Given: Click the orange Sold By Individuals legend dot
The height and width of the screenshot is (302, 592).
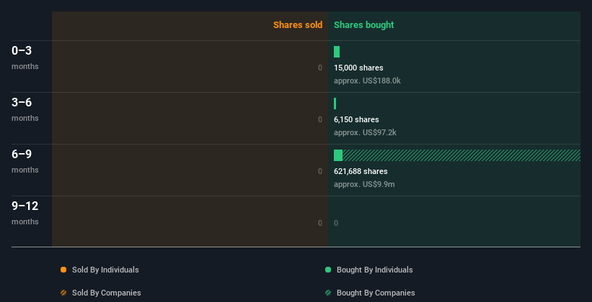Looking at the screenshot, I should (63, 270).
